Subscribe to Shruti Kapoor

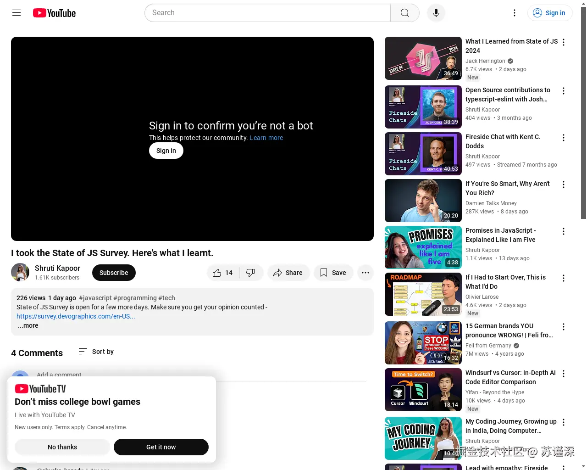[114, 273]
